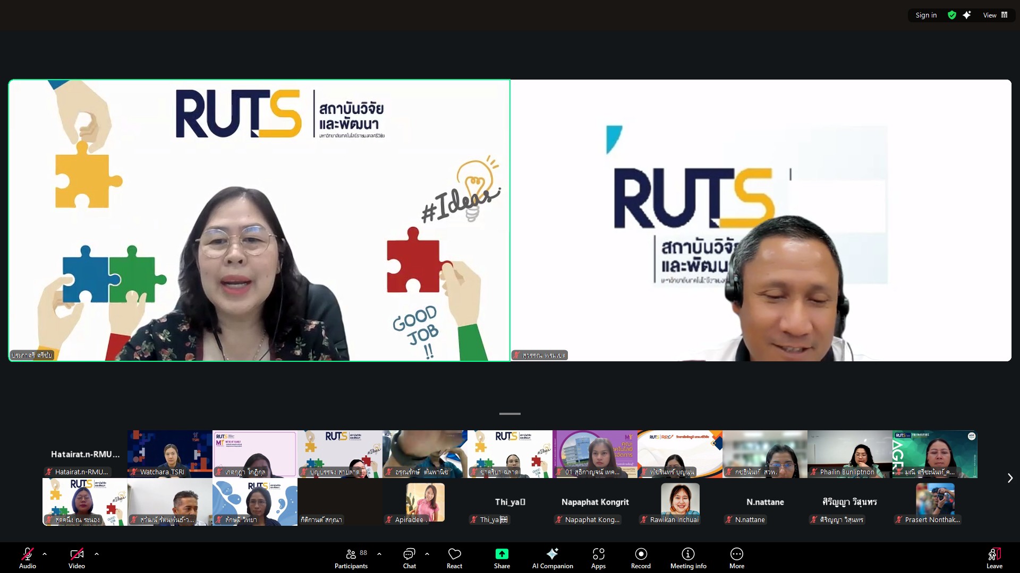
Task: Select the man with headset video tile
Action: pos(761,220)
